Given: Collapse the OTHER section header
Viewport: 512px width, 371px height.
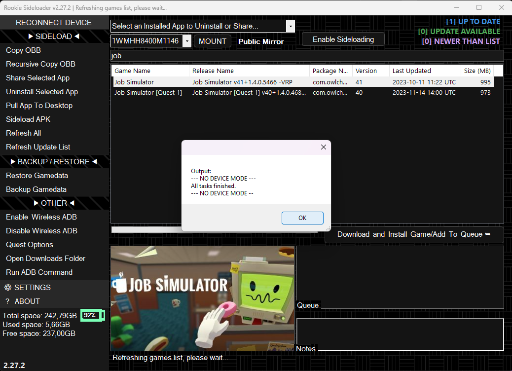Looking at the screenshot, I should click(54, 203).
